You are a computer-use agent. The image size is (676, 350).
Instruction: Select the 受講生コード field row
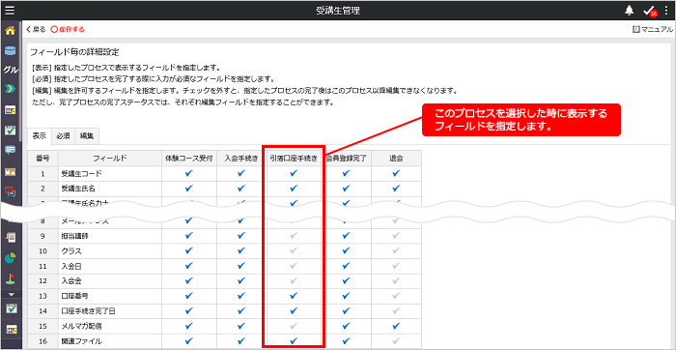[224, 173]
